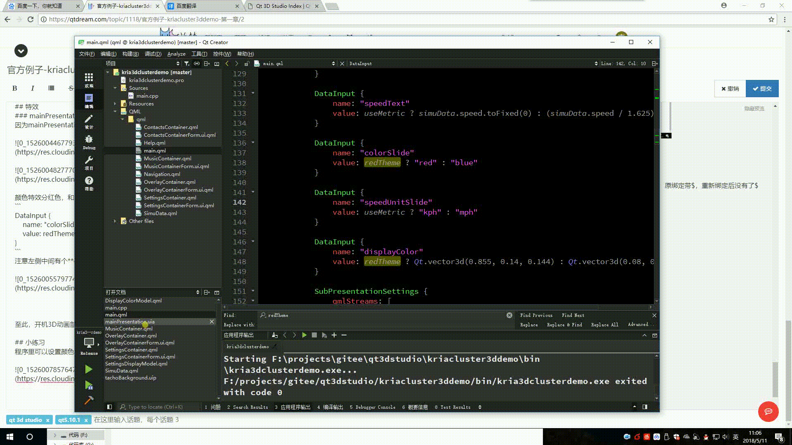
Task: Click the green Run button
Action: click(x=89, y=369)
